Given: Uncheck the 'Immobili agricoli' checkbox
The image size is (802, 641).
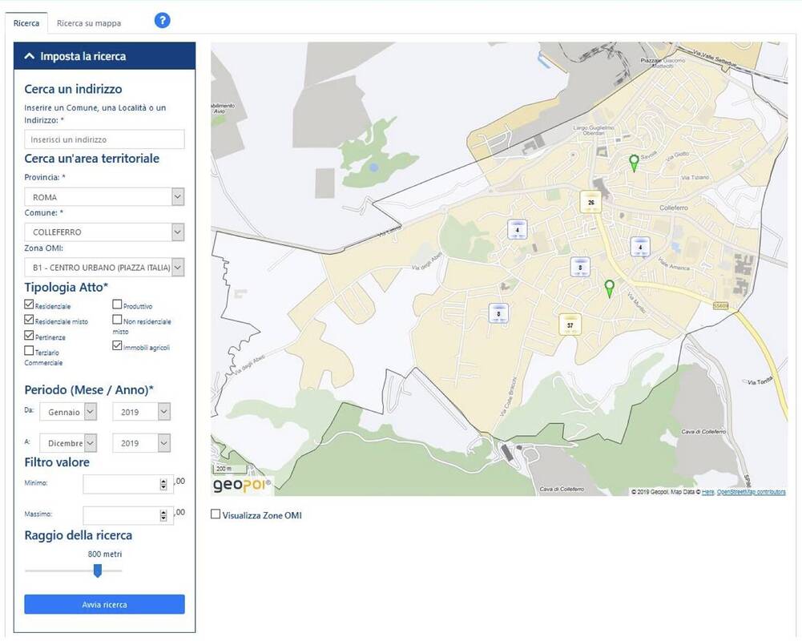Looking at the screenshot, I should click(117, 346).
